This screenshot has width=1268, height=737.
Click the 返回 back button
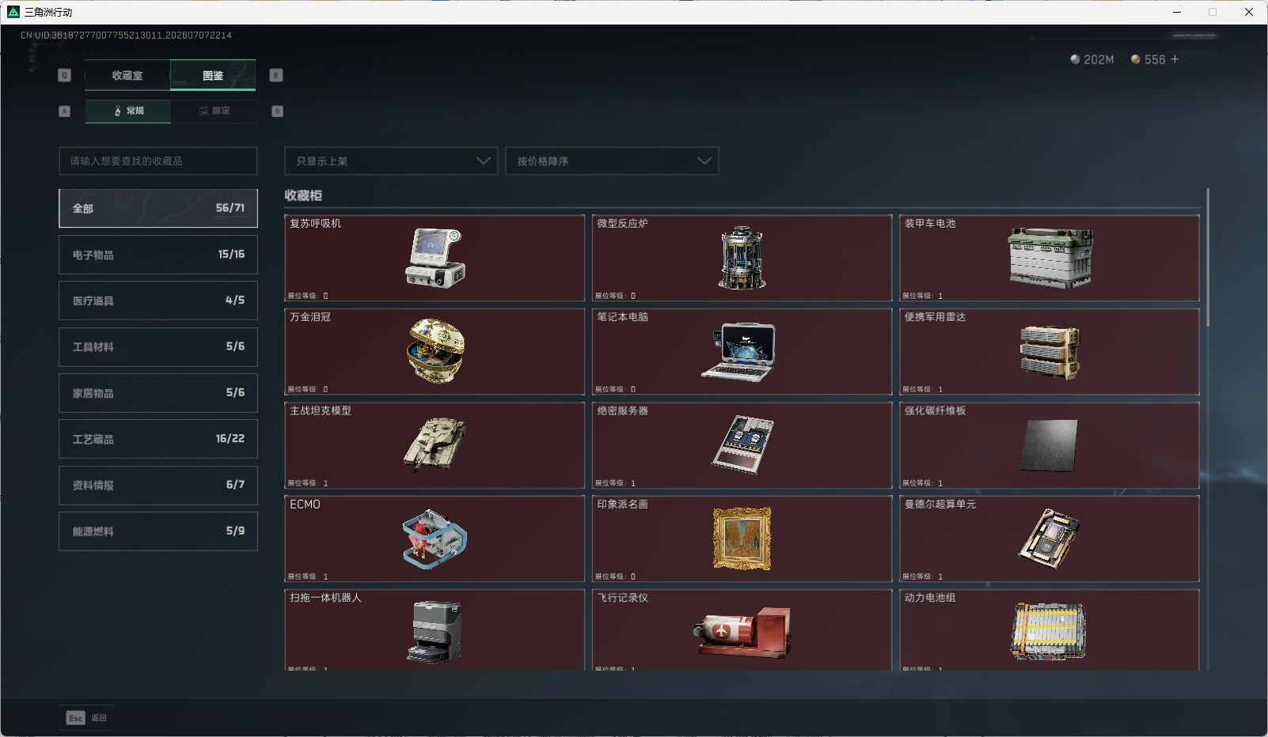[x=86, y=718]
